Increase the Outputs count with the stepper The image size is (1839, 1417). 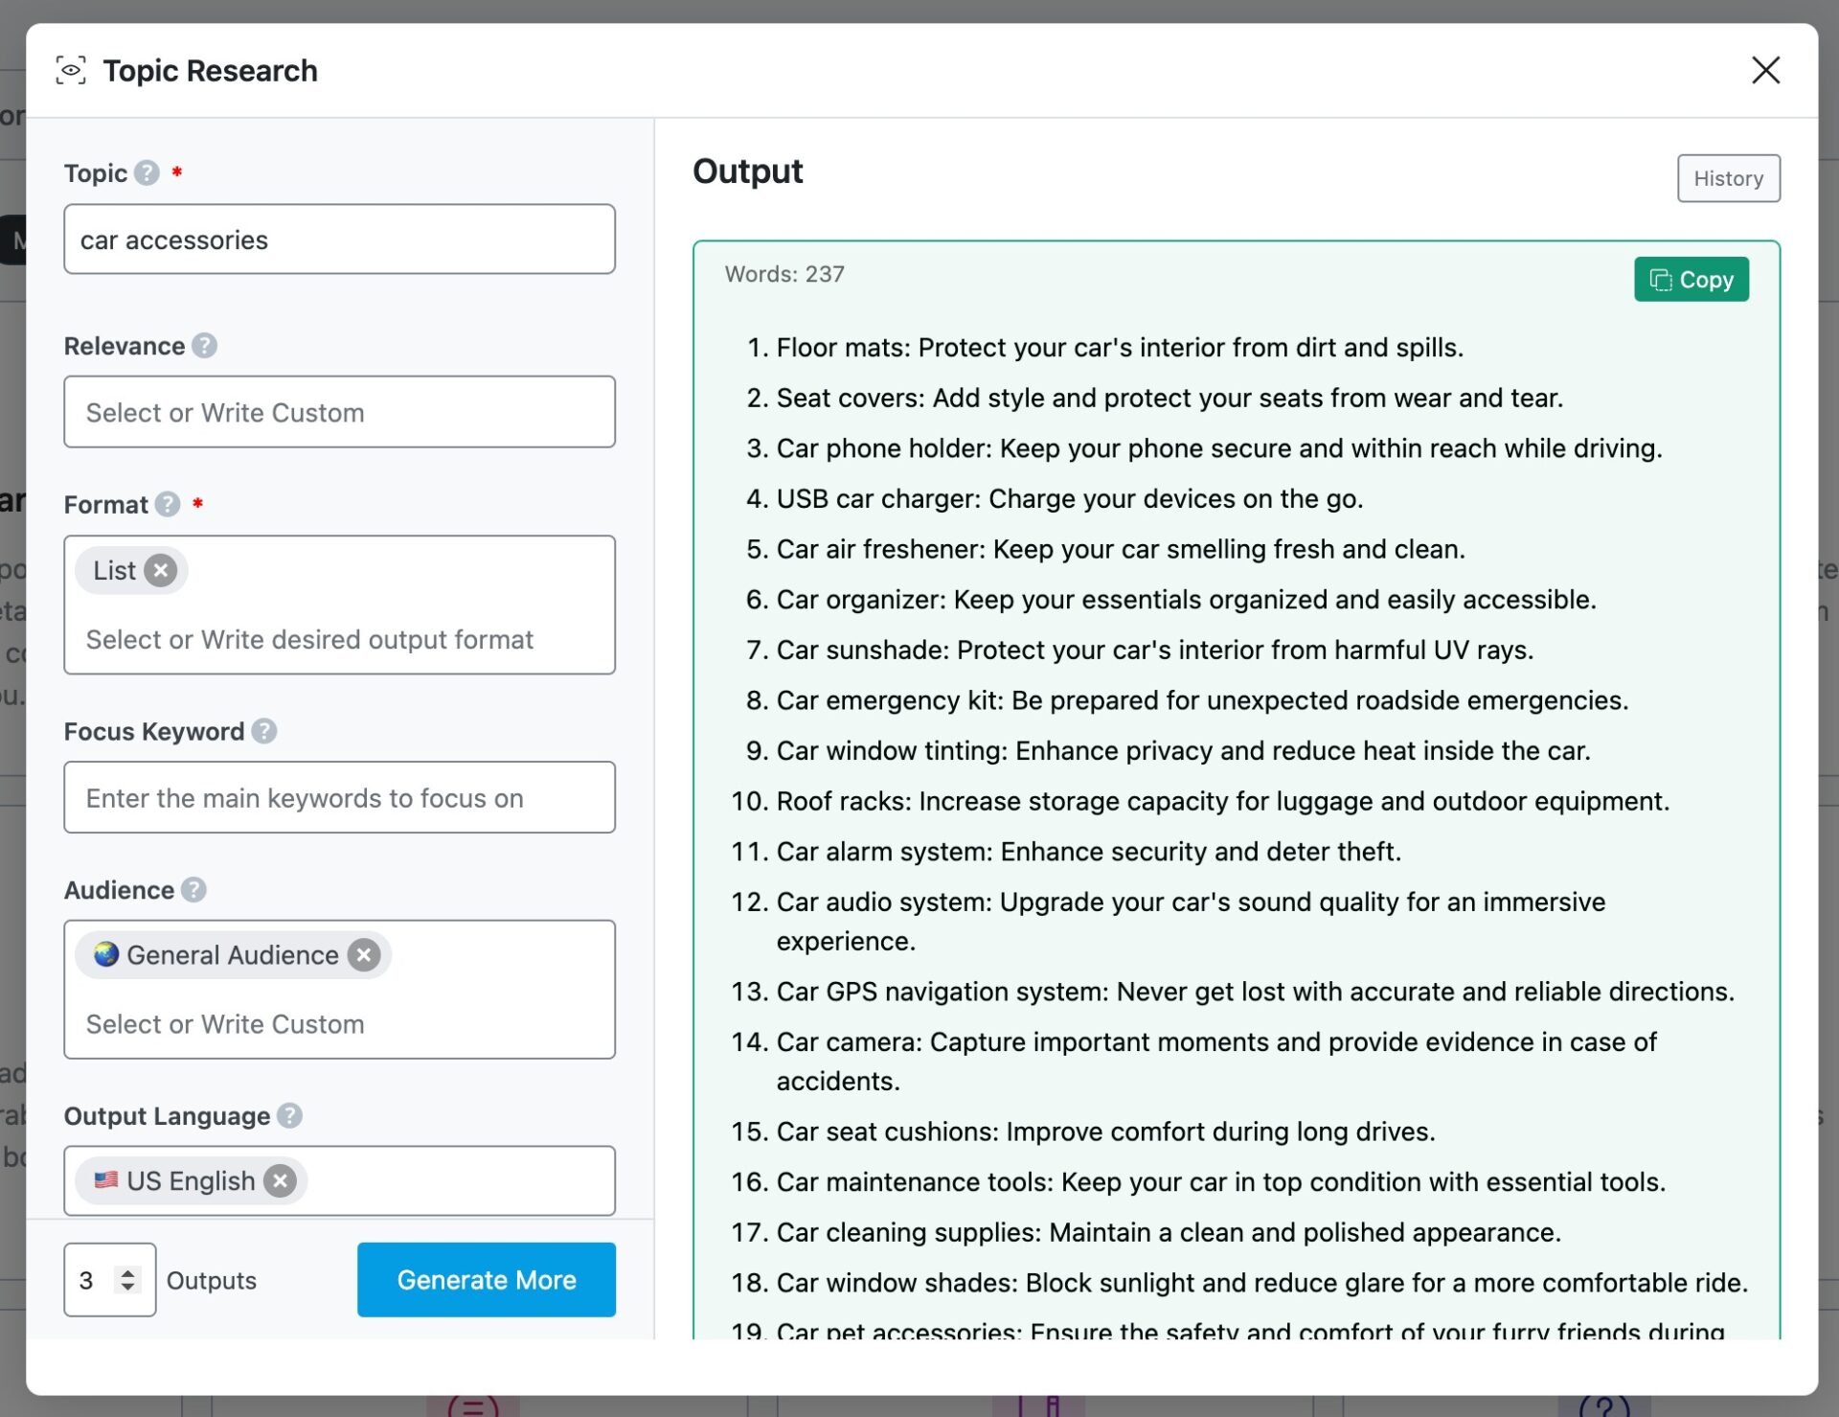tap(125, 1270)
